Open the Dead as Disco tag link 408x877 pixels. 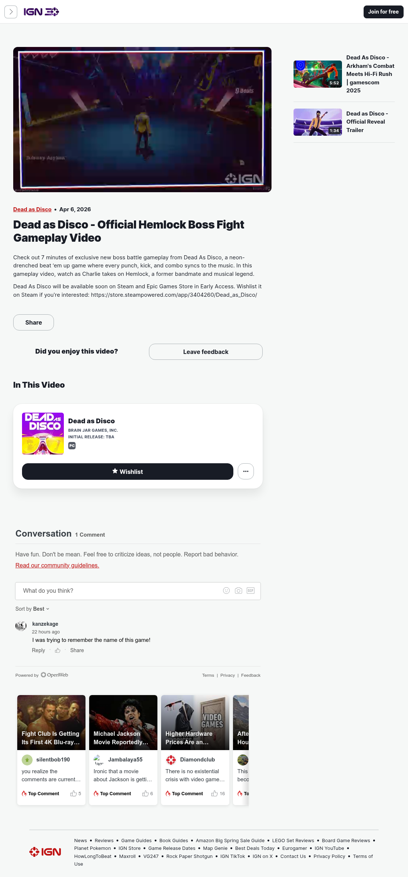pyautogui.click(x=32, y=209)
